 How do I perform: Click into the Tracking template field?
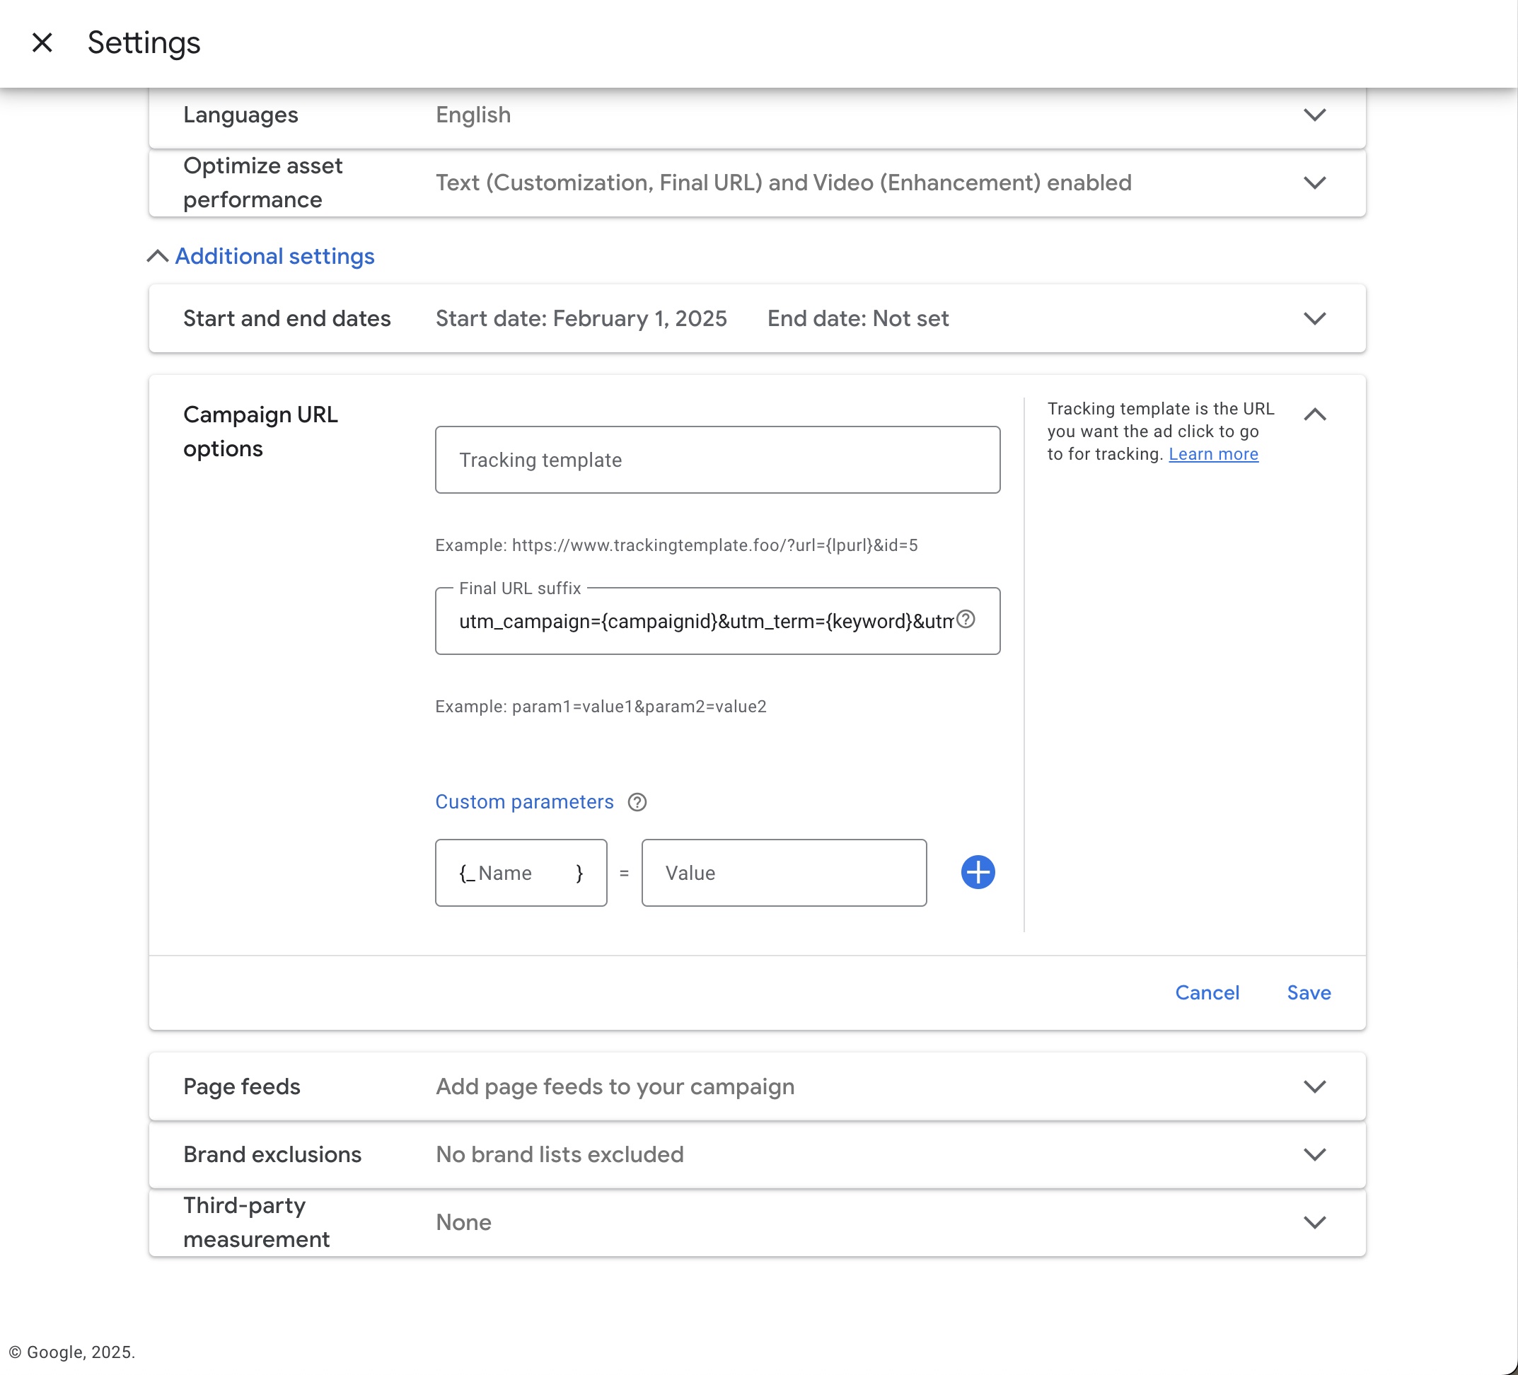pyautogui.click(x=717, y=459)
